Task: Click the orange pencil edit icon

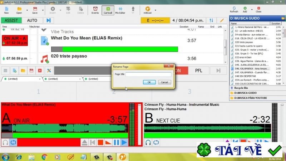Action: (222, 20)
